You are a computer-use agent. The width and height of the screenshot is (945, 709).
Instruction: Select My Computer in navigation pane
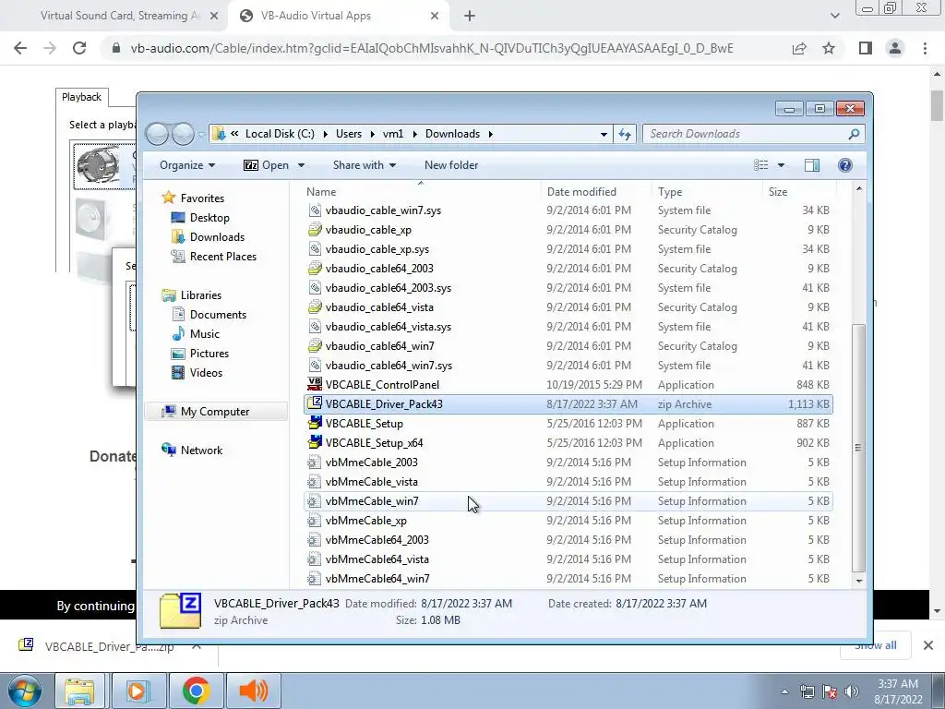(x=216, y=411)
